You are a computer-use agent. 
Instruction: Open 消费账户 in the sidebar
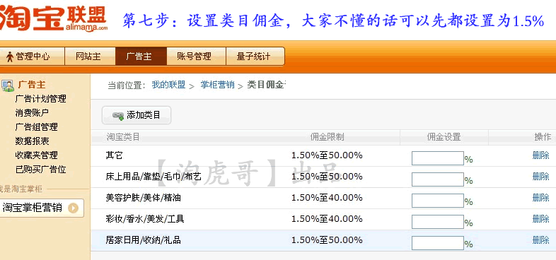[32, 112]
